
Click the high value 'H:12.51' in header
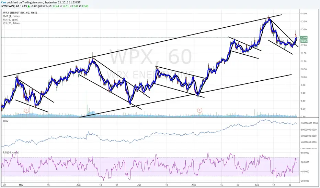tap(64, 6)
